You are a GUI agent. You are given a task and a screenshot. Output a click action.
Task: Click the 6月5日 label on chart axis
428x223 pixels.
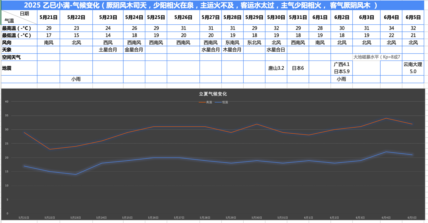coord(412,218)
